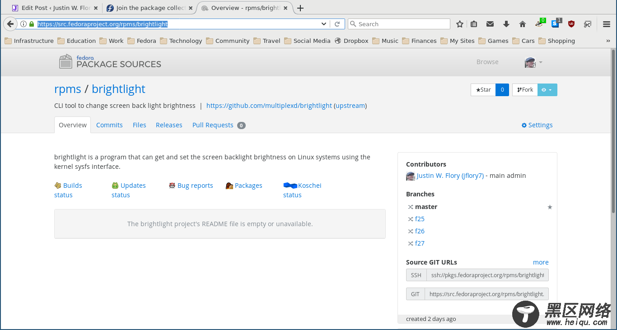
Task: Open the blue S extension icon
Action: pos(556,23)
